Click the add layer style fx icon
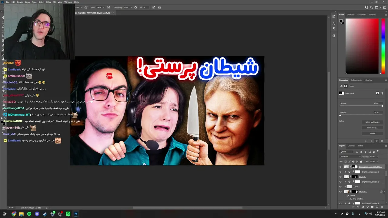 (358, 207)
